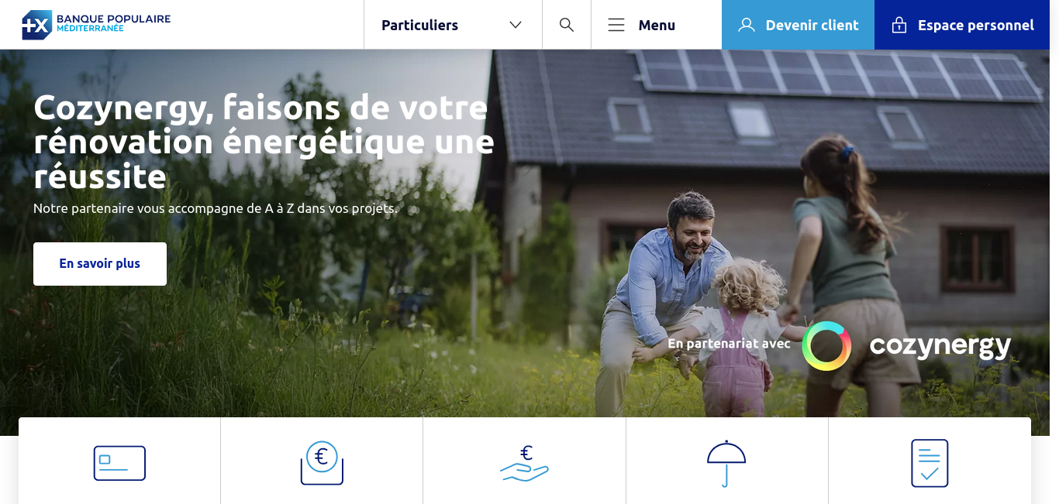Open the search magnifier icon
1059x504 pixels.
(567, 25)
